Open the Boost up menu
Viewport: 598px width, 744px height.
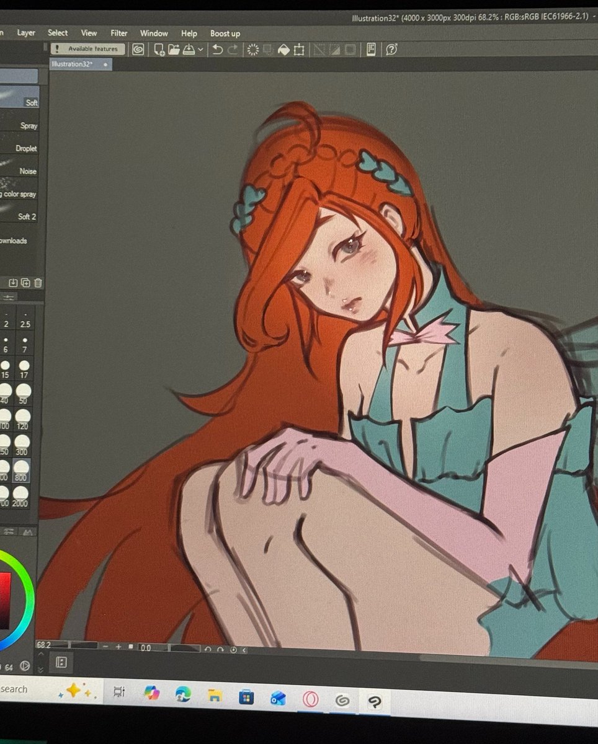pyautogui.click(x=225, y=33)
